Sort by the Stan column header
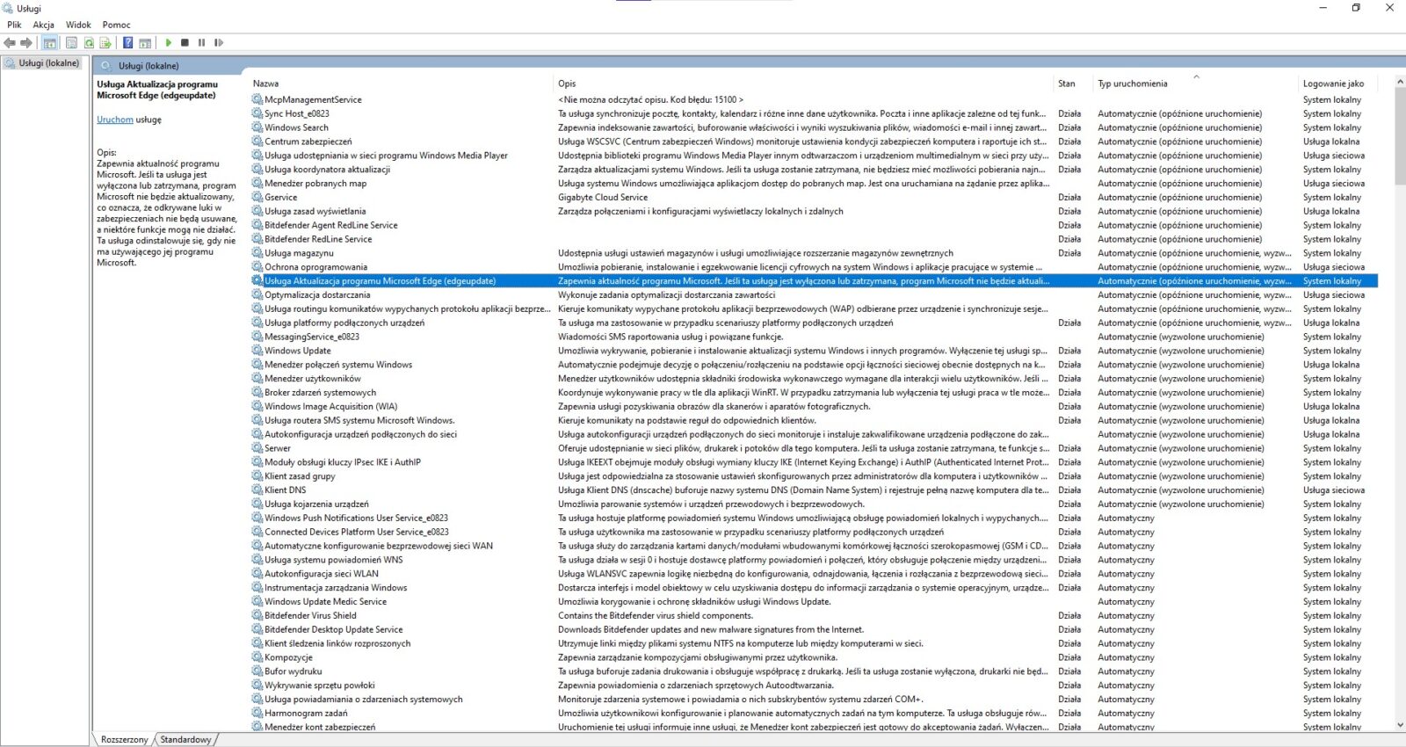Screen dimensions: 1406x747 [1066, 83]
